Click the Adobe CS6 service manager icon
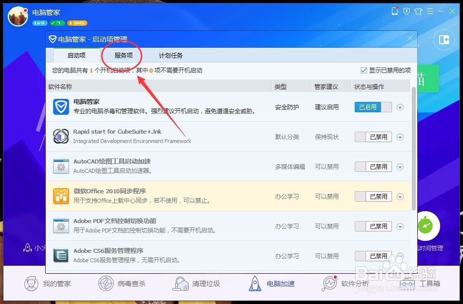The image size is (463, 304). tap(61, 256)
